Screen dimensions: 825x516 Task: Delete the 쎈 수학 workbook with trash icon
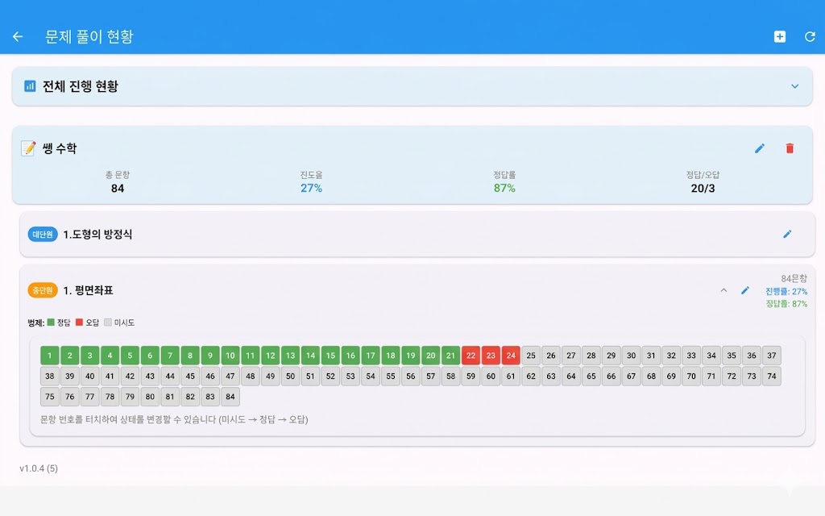point(790,148)
